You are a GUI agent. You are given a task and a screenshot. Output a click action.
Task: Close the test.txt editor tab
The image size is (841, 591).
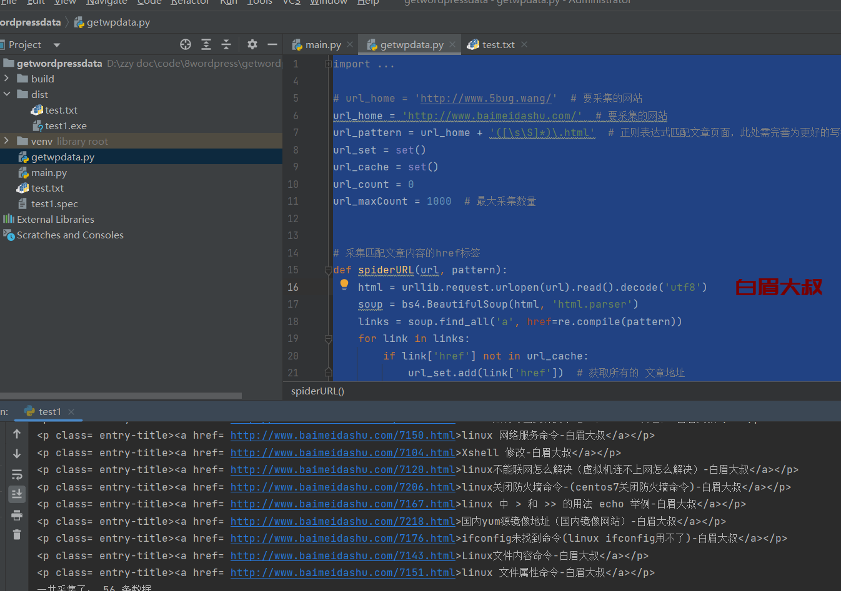click(524, 44)
